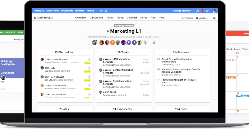Click the add person icon after member avatars

tap(145, 42)
